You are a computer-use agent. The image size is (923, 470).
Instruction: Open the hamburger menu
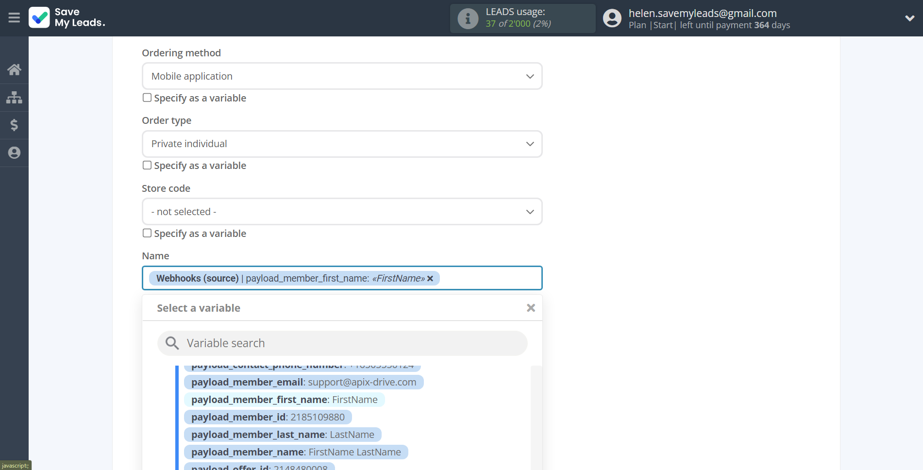(14, 18)
